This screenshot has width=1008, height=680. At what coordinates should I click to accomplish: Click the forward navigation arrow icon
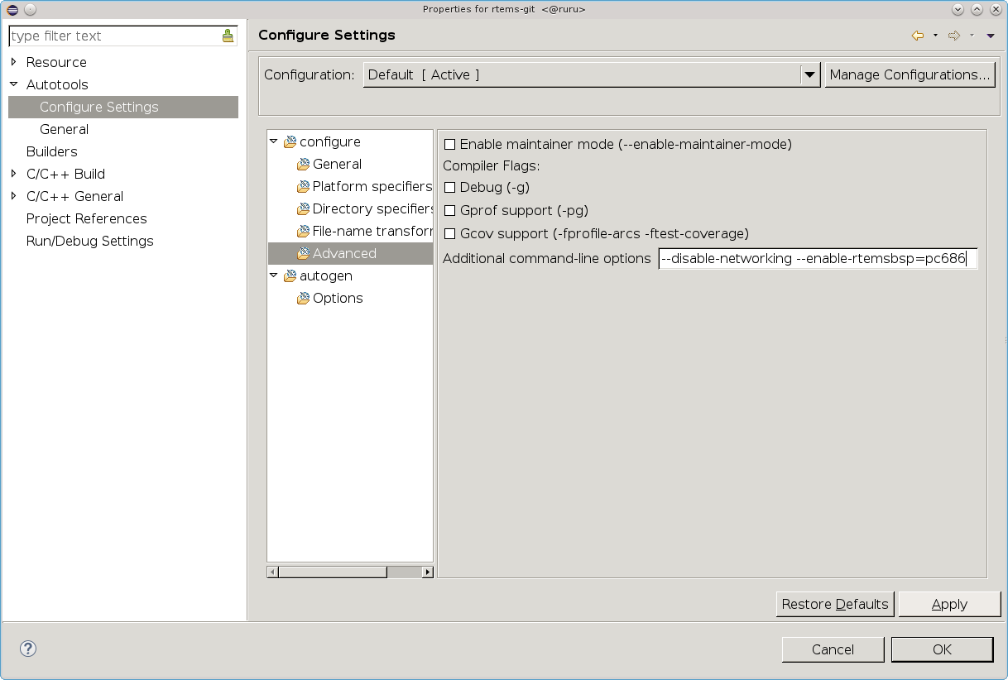click(953, 36)
